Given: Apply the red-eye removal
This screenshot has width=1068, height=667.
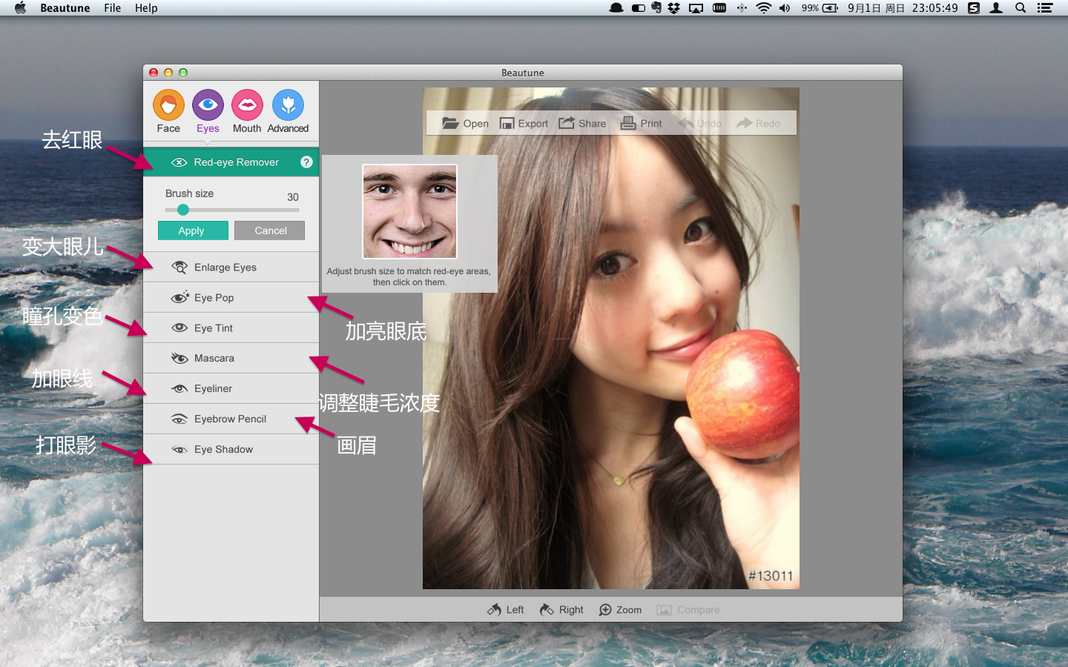Looking at the screenshot, I should pos(193,230).
